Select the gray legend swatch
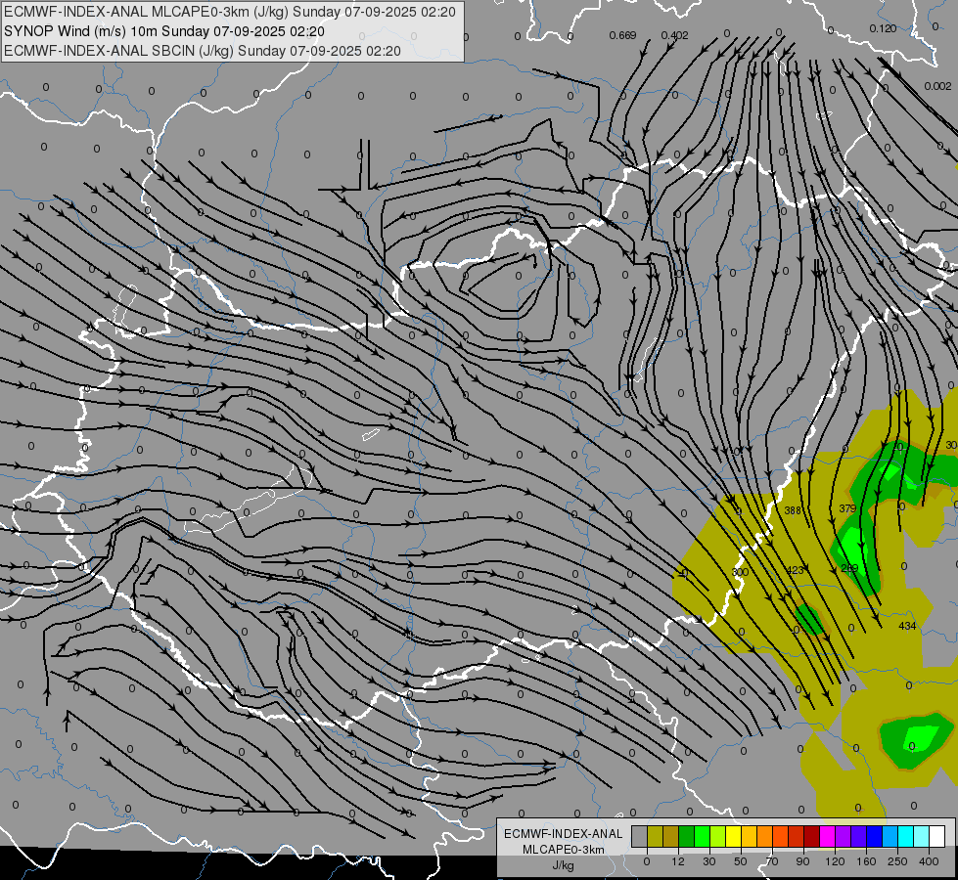 point(640,836)
